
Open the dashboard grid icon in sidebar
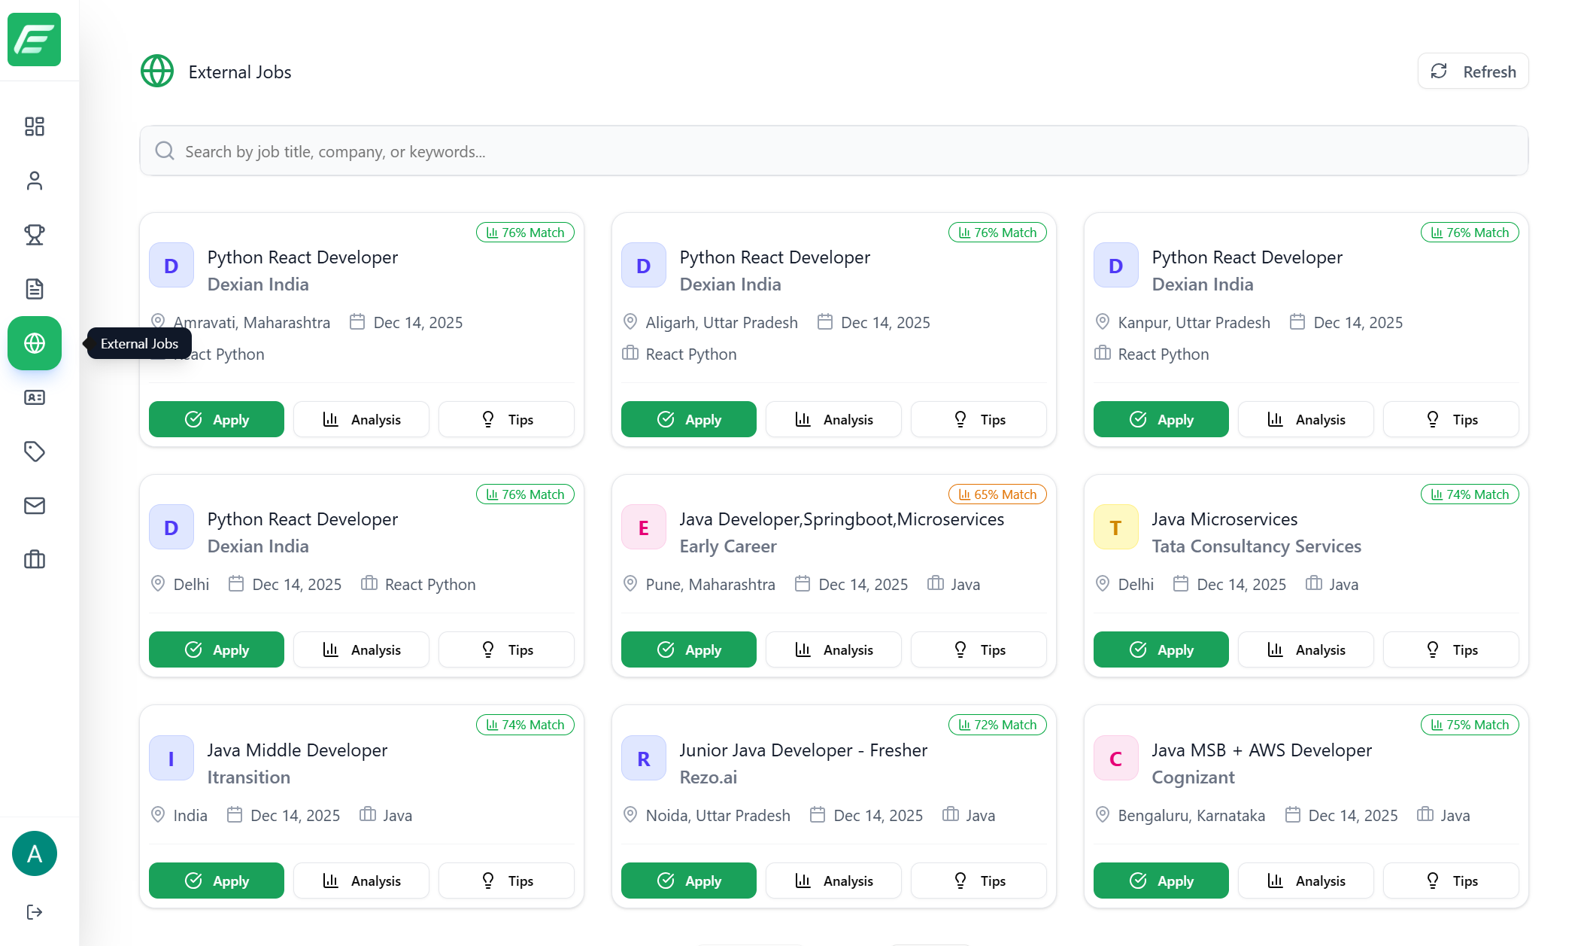pos(34,126)
